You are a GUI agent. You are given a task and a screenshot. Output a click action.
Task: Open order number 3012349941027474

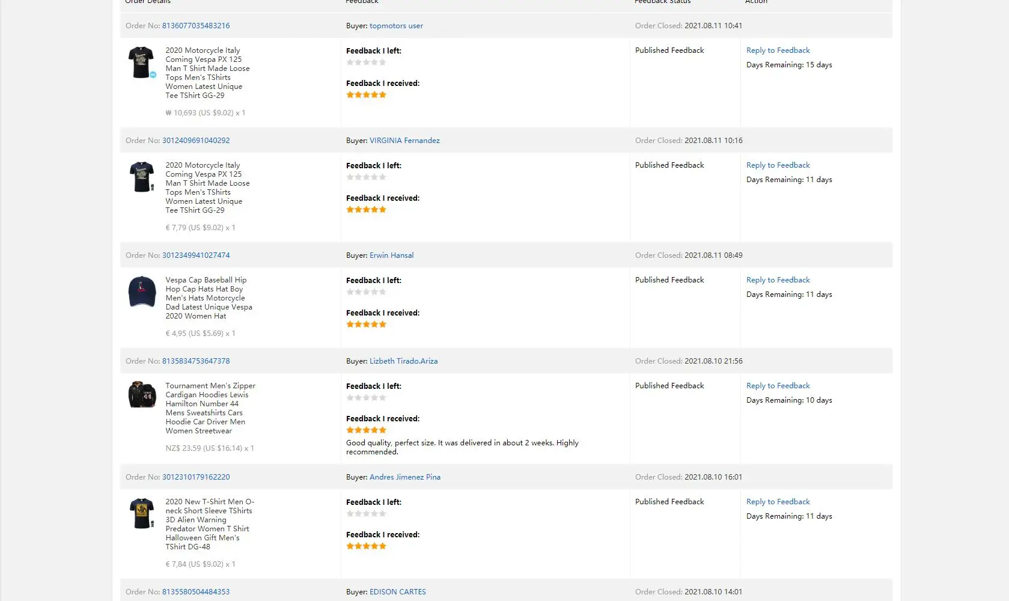(x=195, y=255)
